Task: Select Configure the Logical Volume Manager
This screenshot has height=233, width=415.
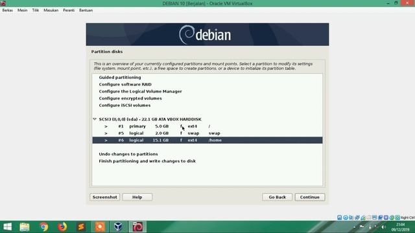Action: pos(140,91)
